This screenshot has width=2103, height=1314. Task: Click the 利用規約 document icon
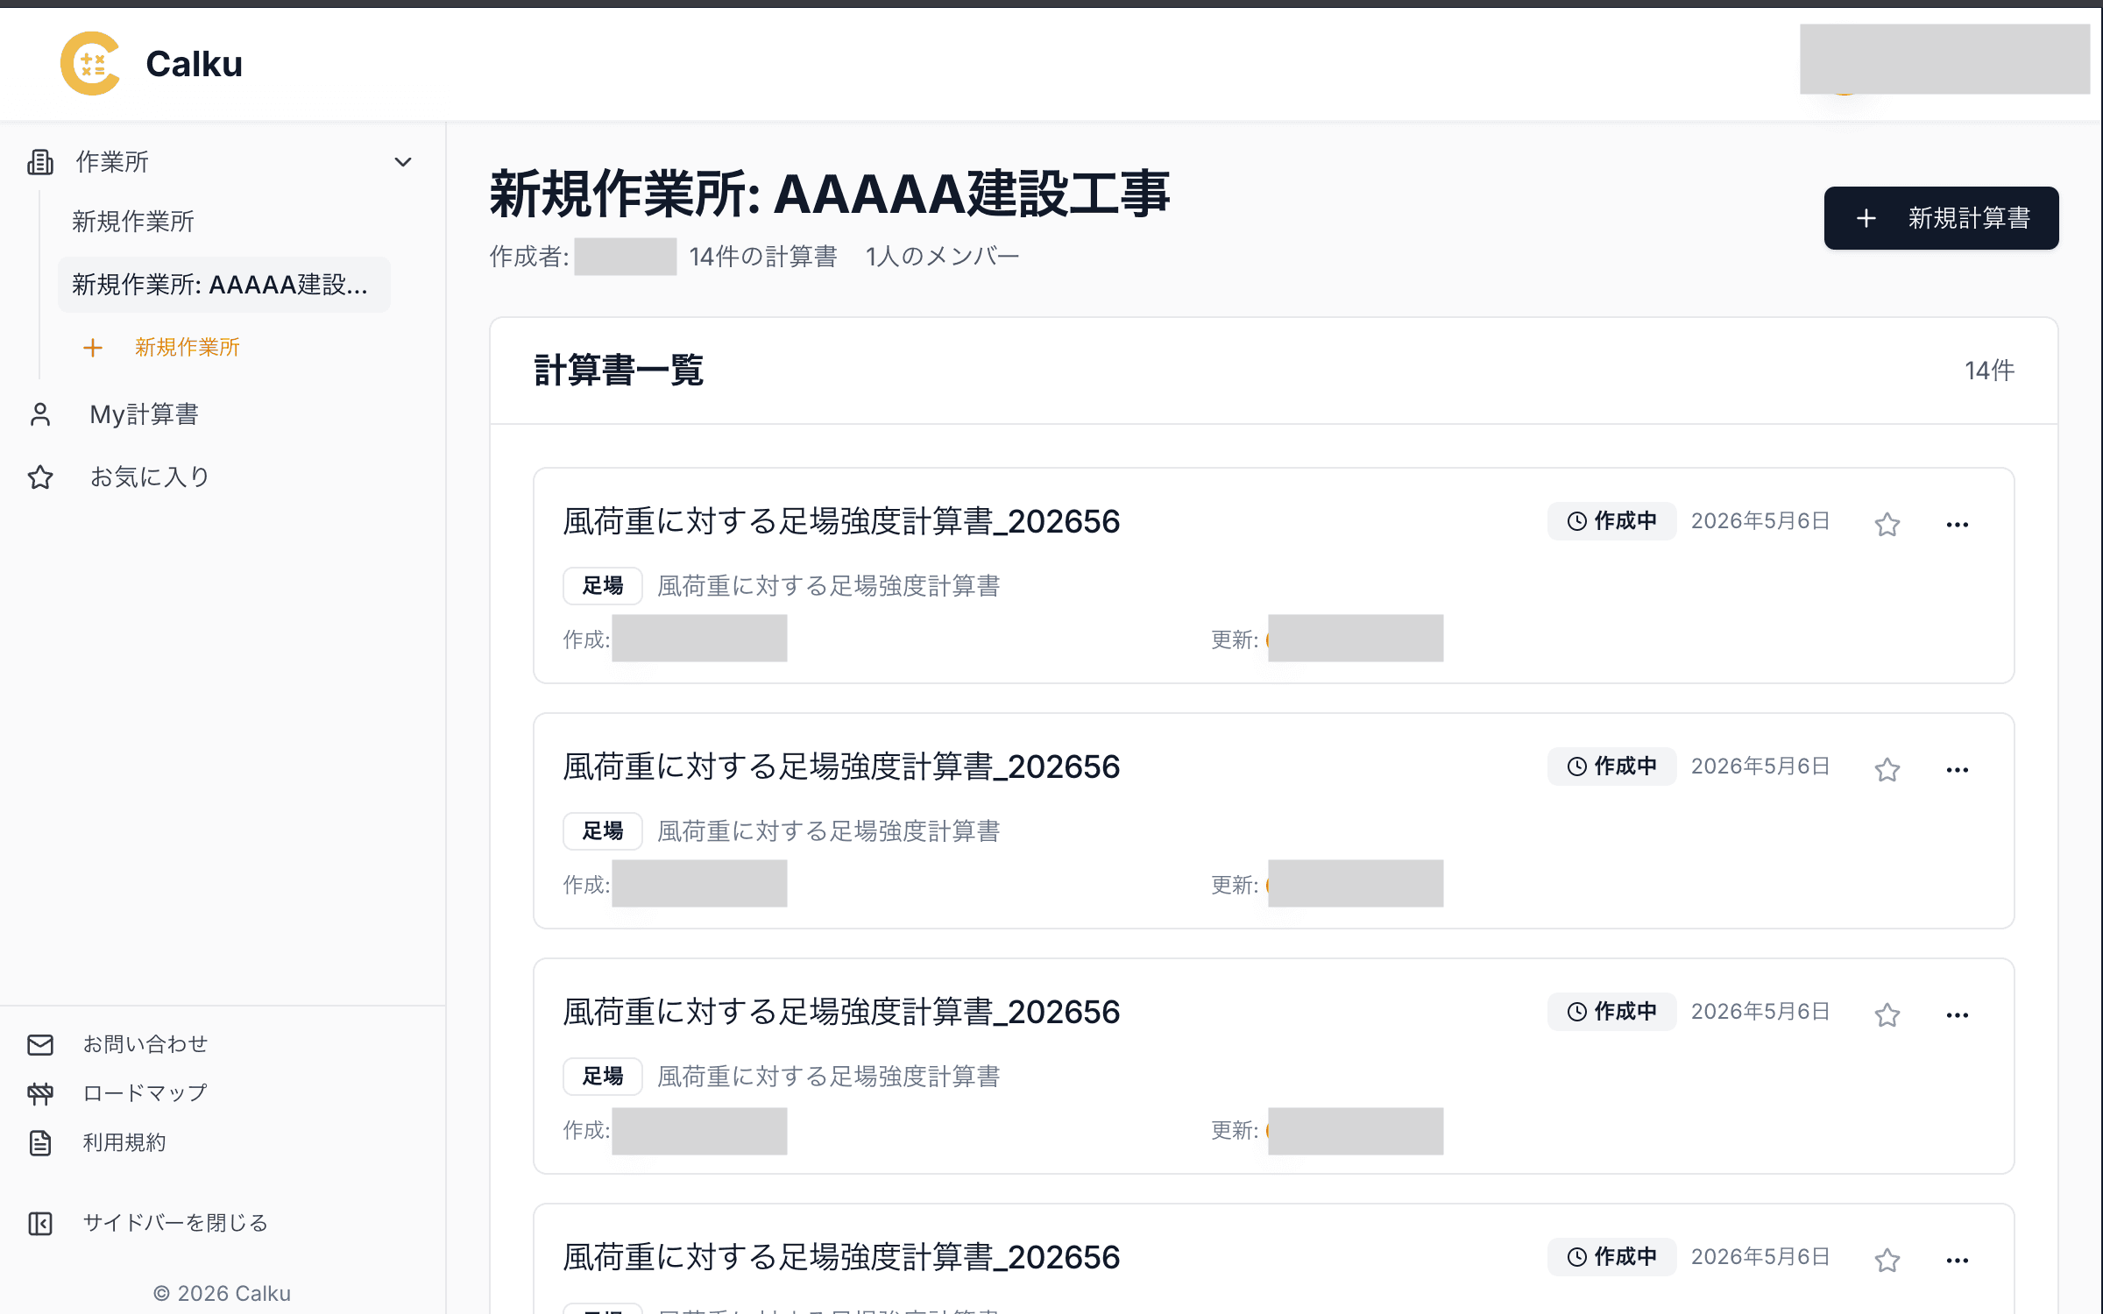click(x=40, y=1142)
